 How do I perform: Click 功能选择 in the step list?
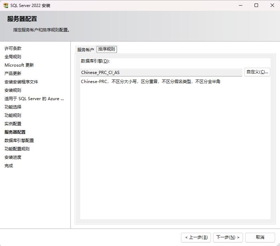(13, 107)
